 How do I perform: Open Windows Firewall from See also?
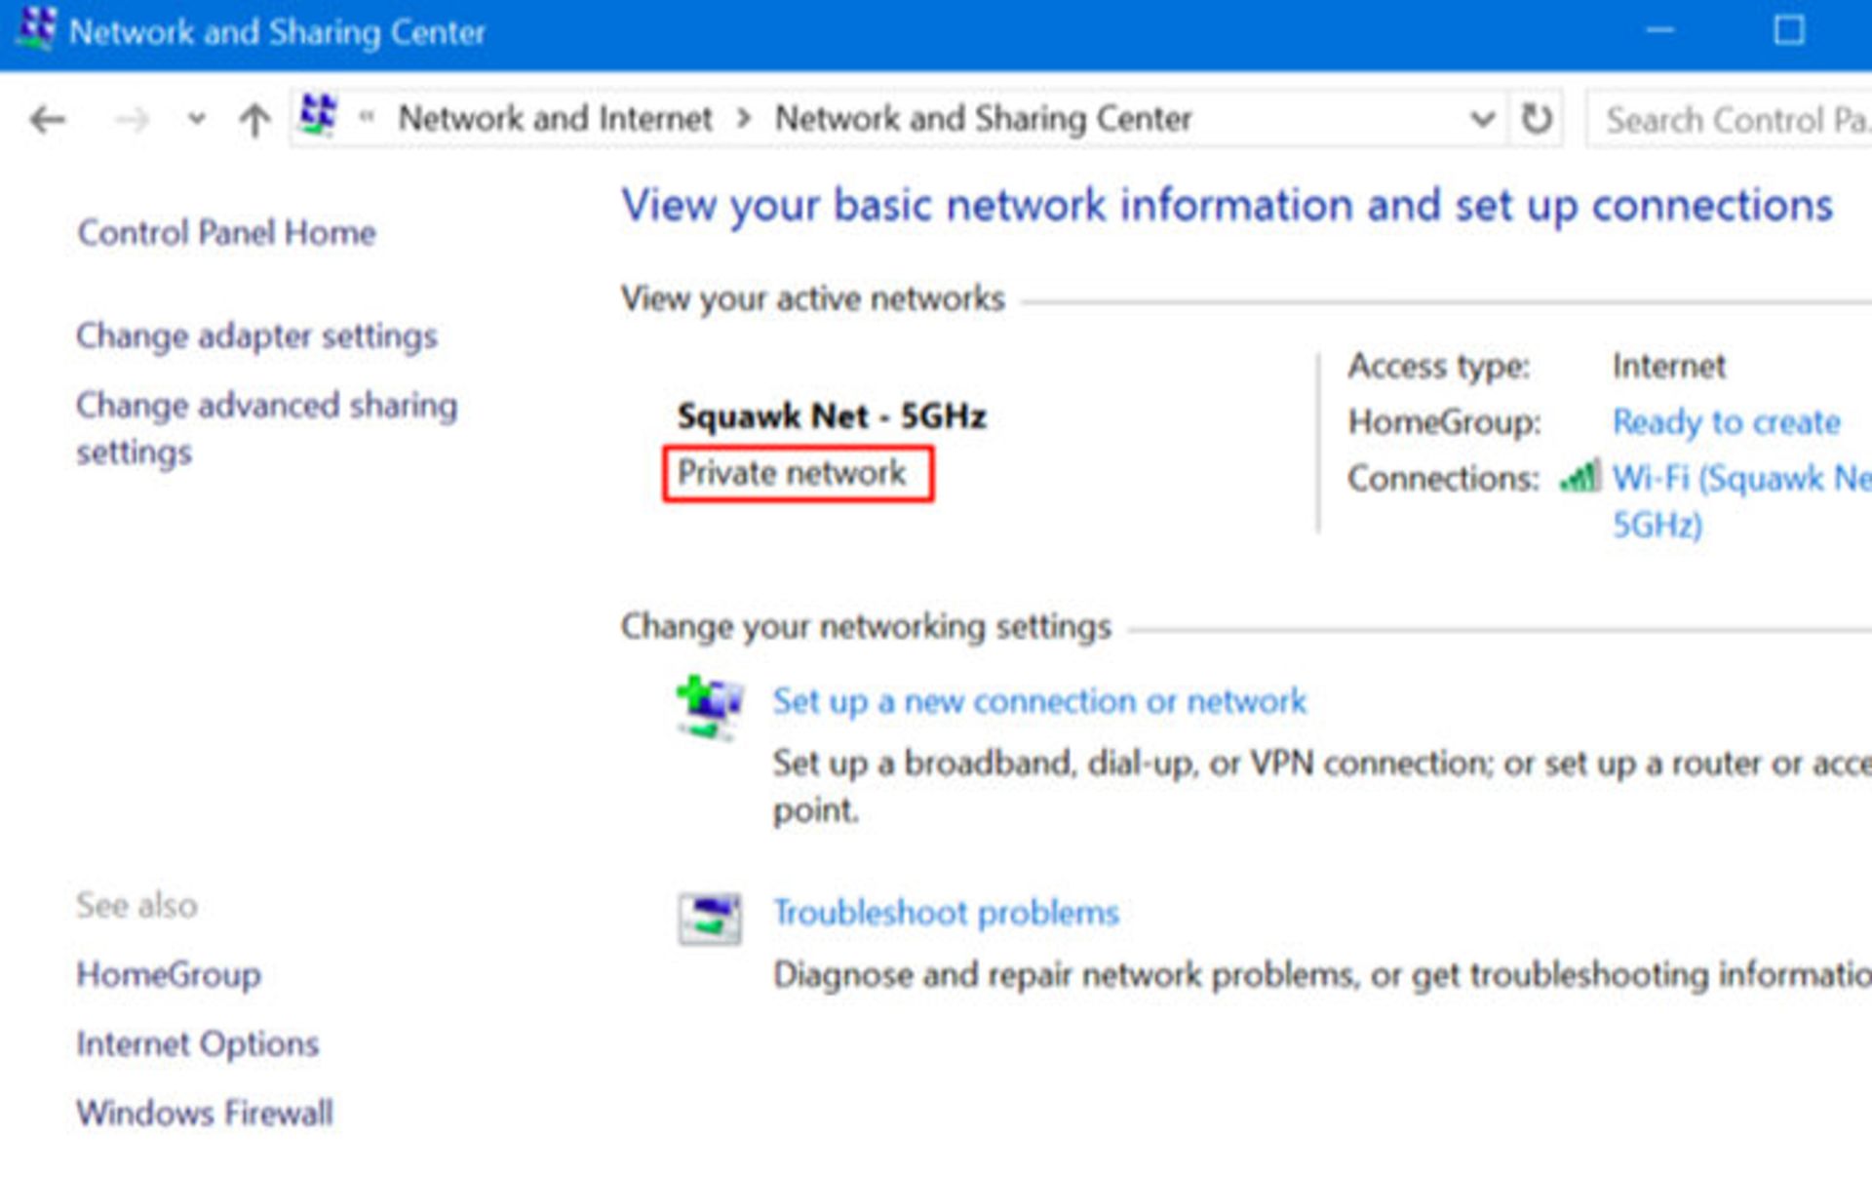point(205,1113)
